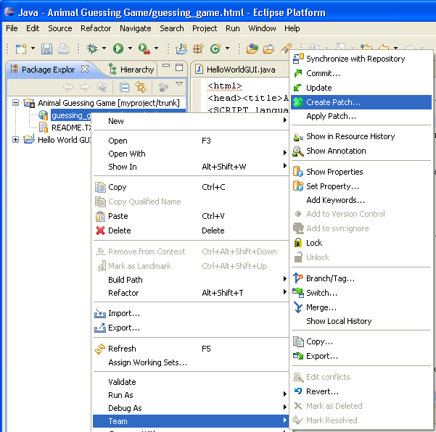Image resolution: width=436 pixels, height=432 pixels.
Task: Click the Save disk icon in toolbar
Action: [46, 49]
